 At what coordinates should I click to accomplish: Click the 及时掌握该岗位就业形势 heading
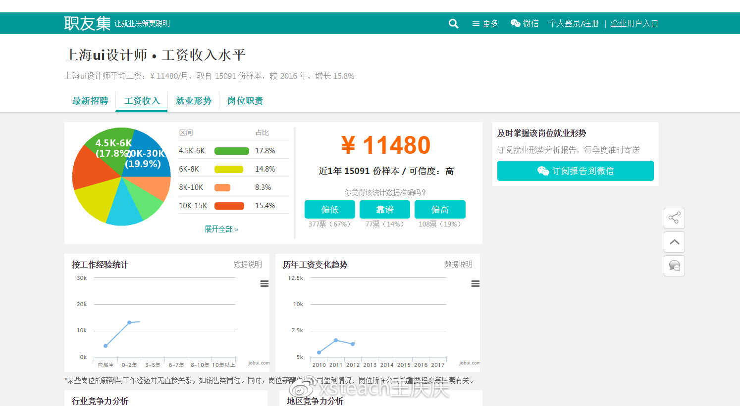pyautogui.click(x=542, y=134)
